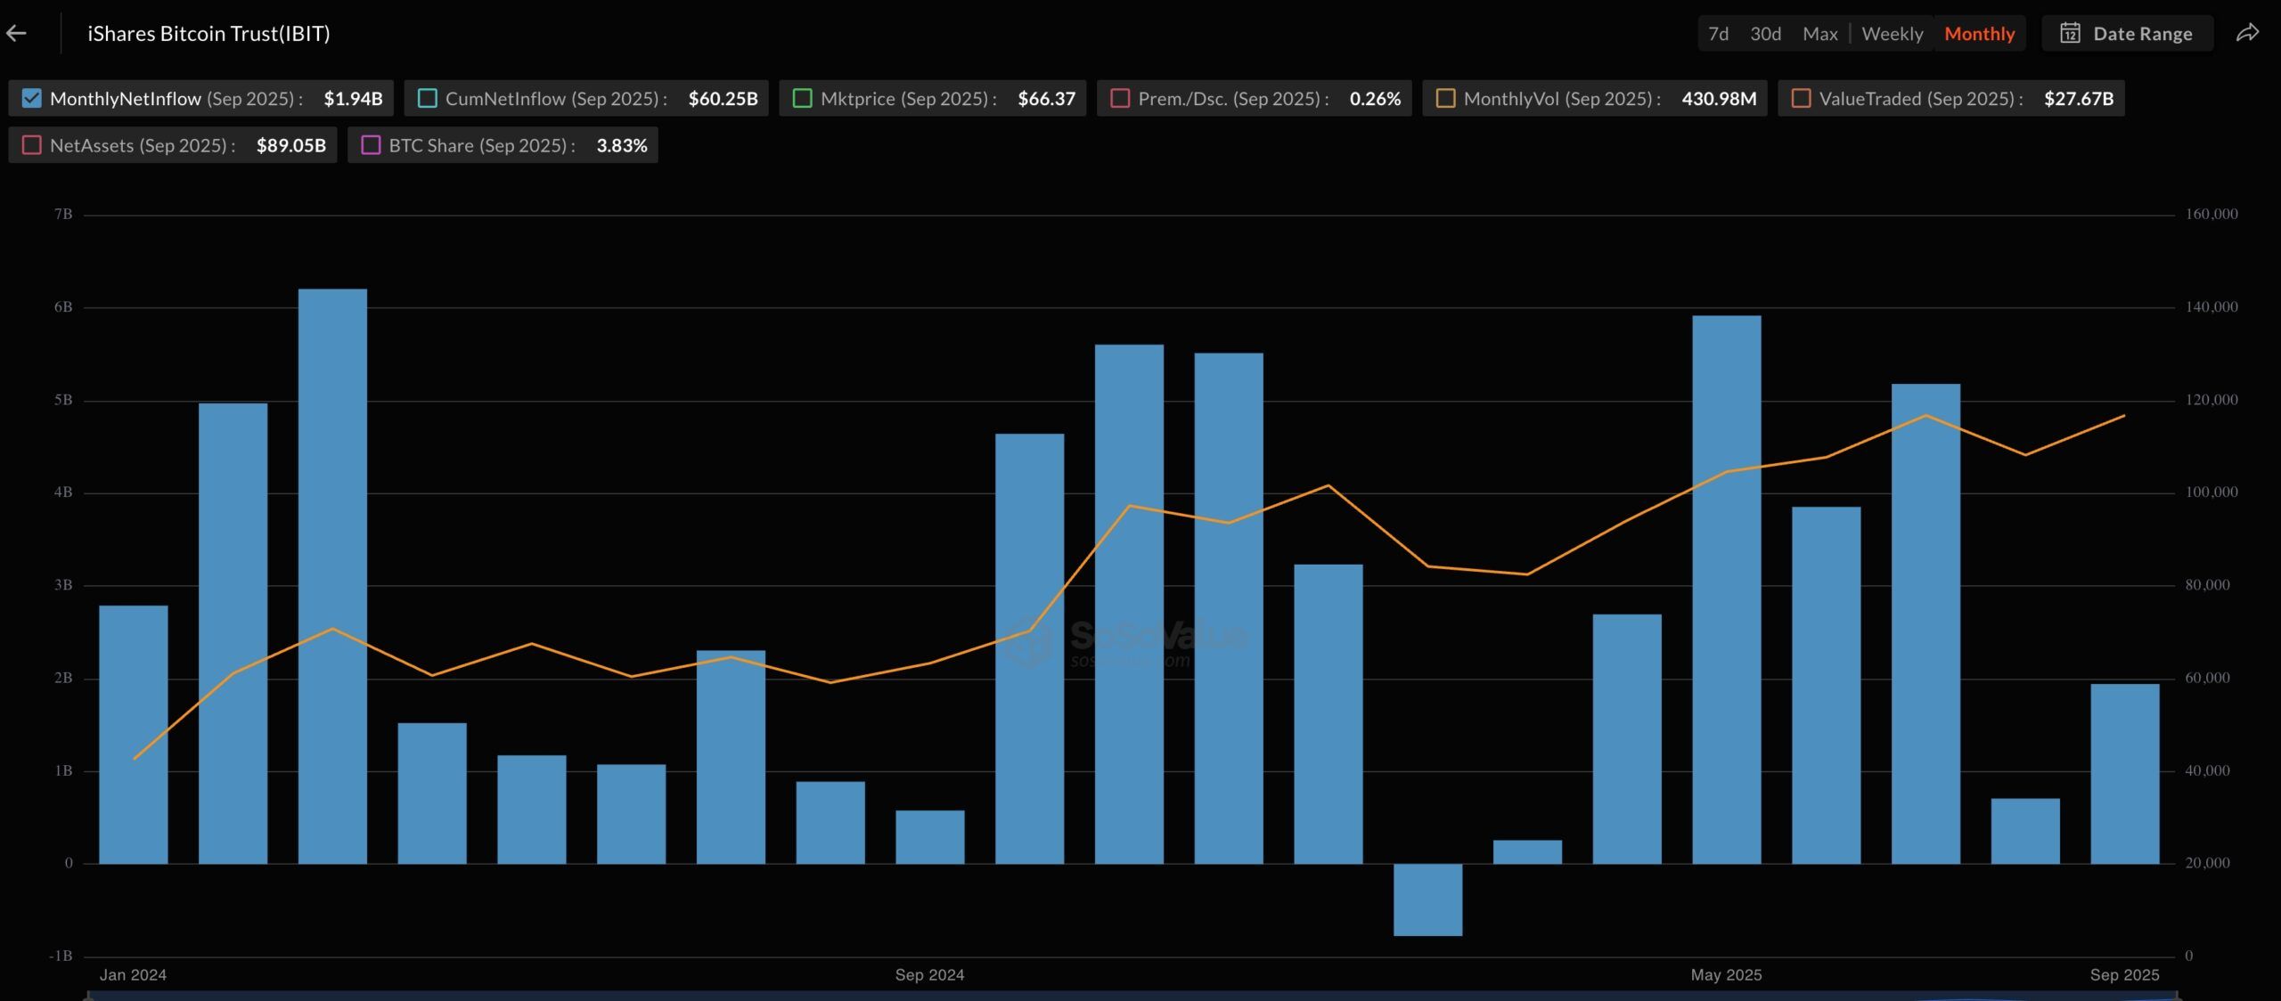The image size is (2281, 1001).
Task: Click the tallest bar above 6B
Action: coord(332,576)
